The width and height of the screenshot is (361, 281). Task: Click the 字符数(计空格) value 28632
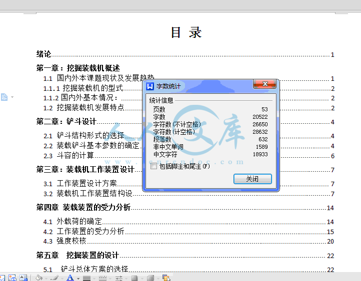pyautogui.click(x=260, y=132)
